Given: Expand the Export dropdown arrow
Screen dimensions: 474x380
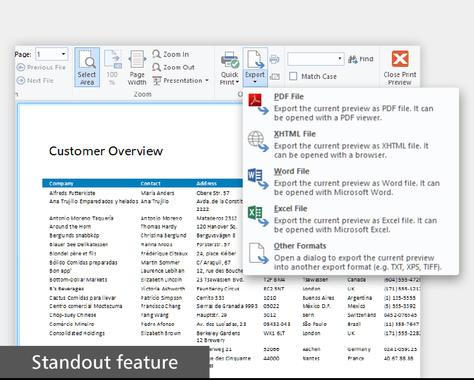Looking at the screenshot, I should pyautogui.click(x=255, y=82).
